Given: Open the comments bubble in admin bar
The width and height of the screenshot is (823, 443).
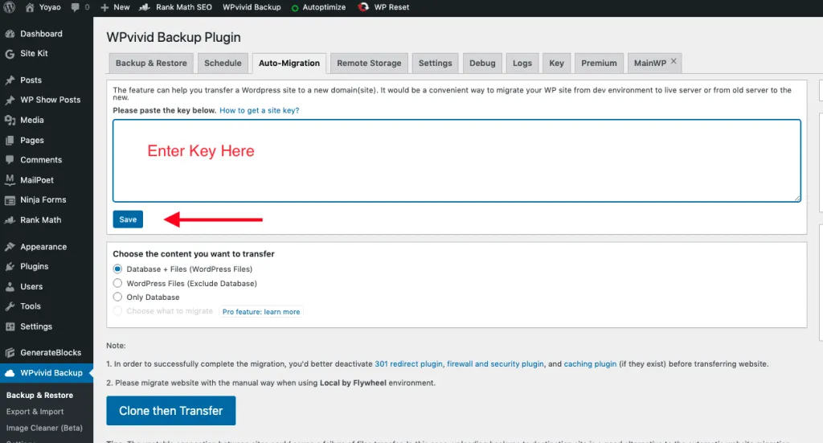Looking at the screenshot, I should (x=76, y=7).
